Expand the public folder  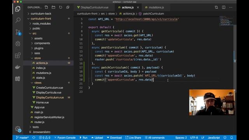tap(36, 28)
